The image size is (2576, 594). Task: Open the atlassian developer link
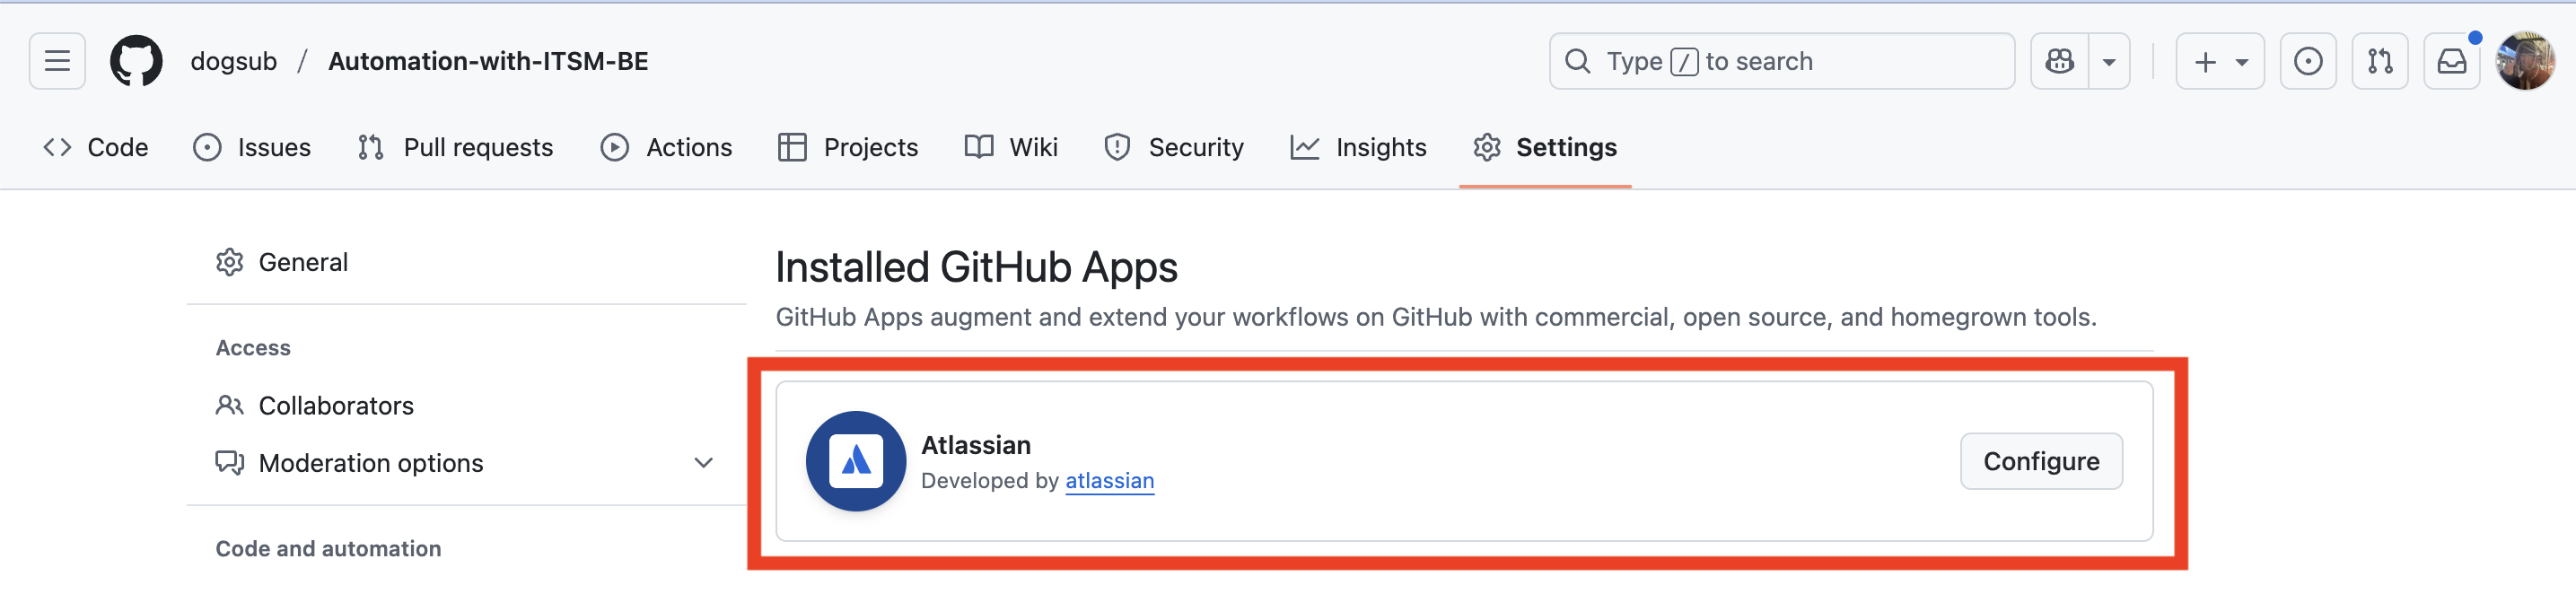pos(1109,481)
